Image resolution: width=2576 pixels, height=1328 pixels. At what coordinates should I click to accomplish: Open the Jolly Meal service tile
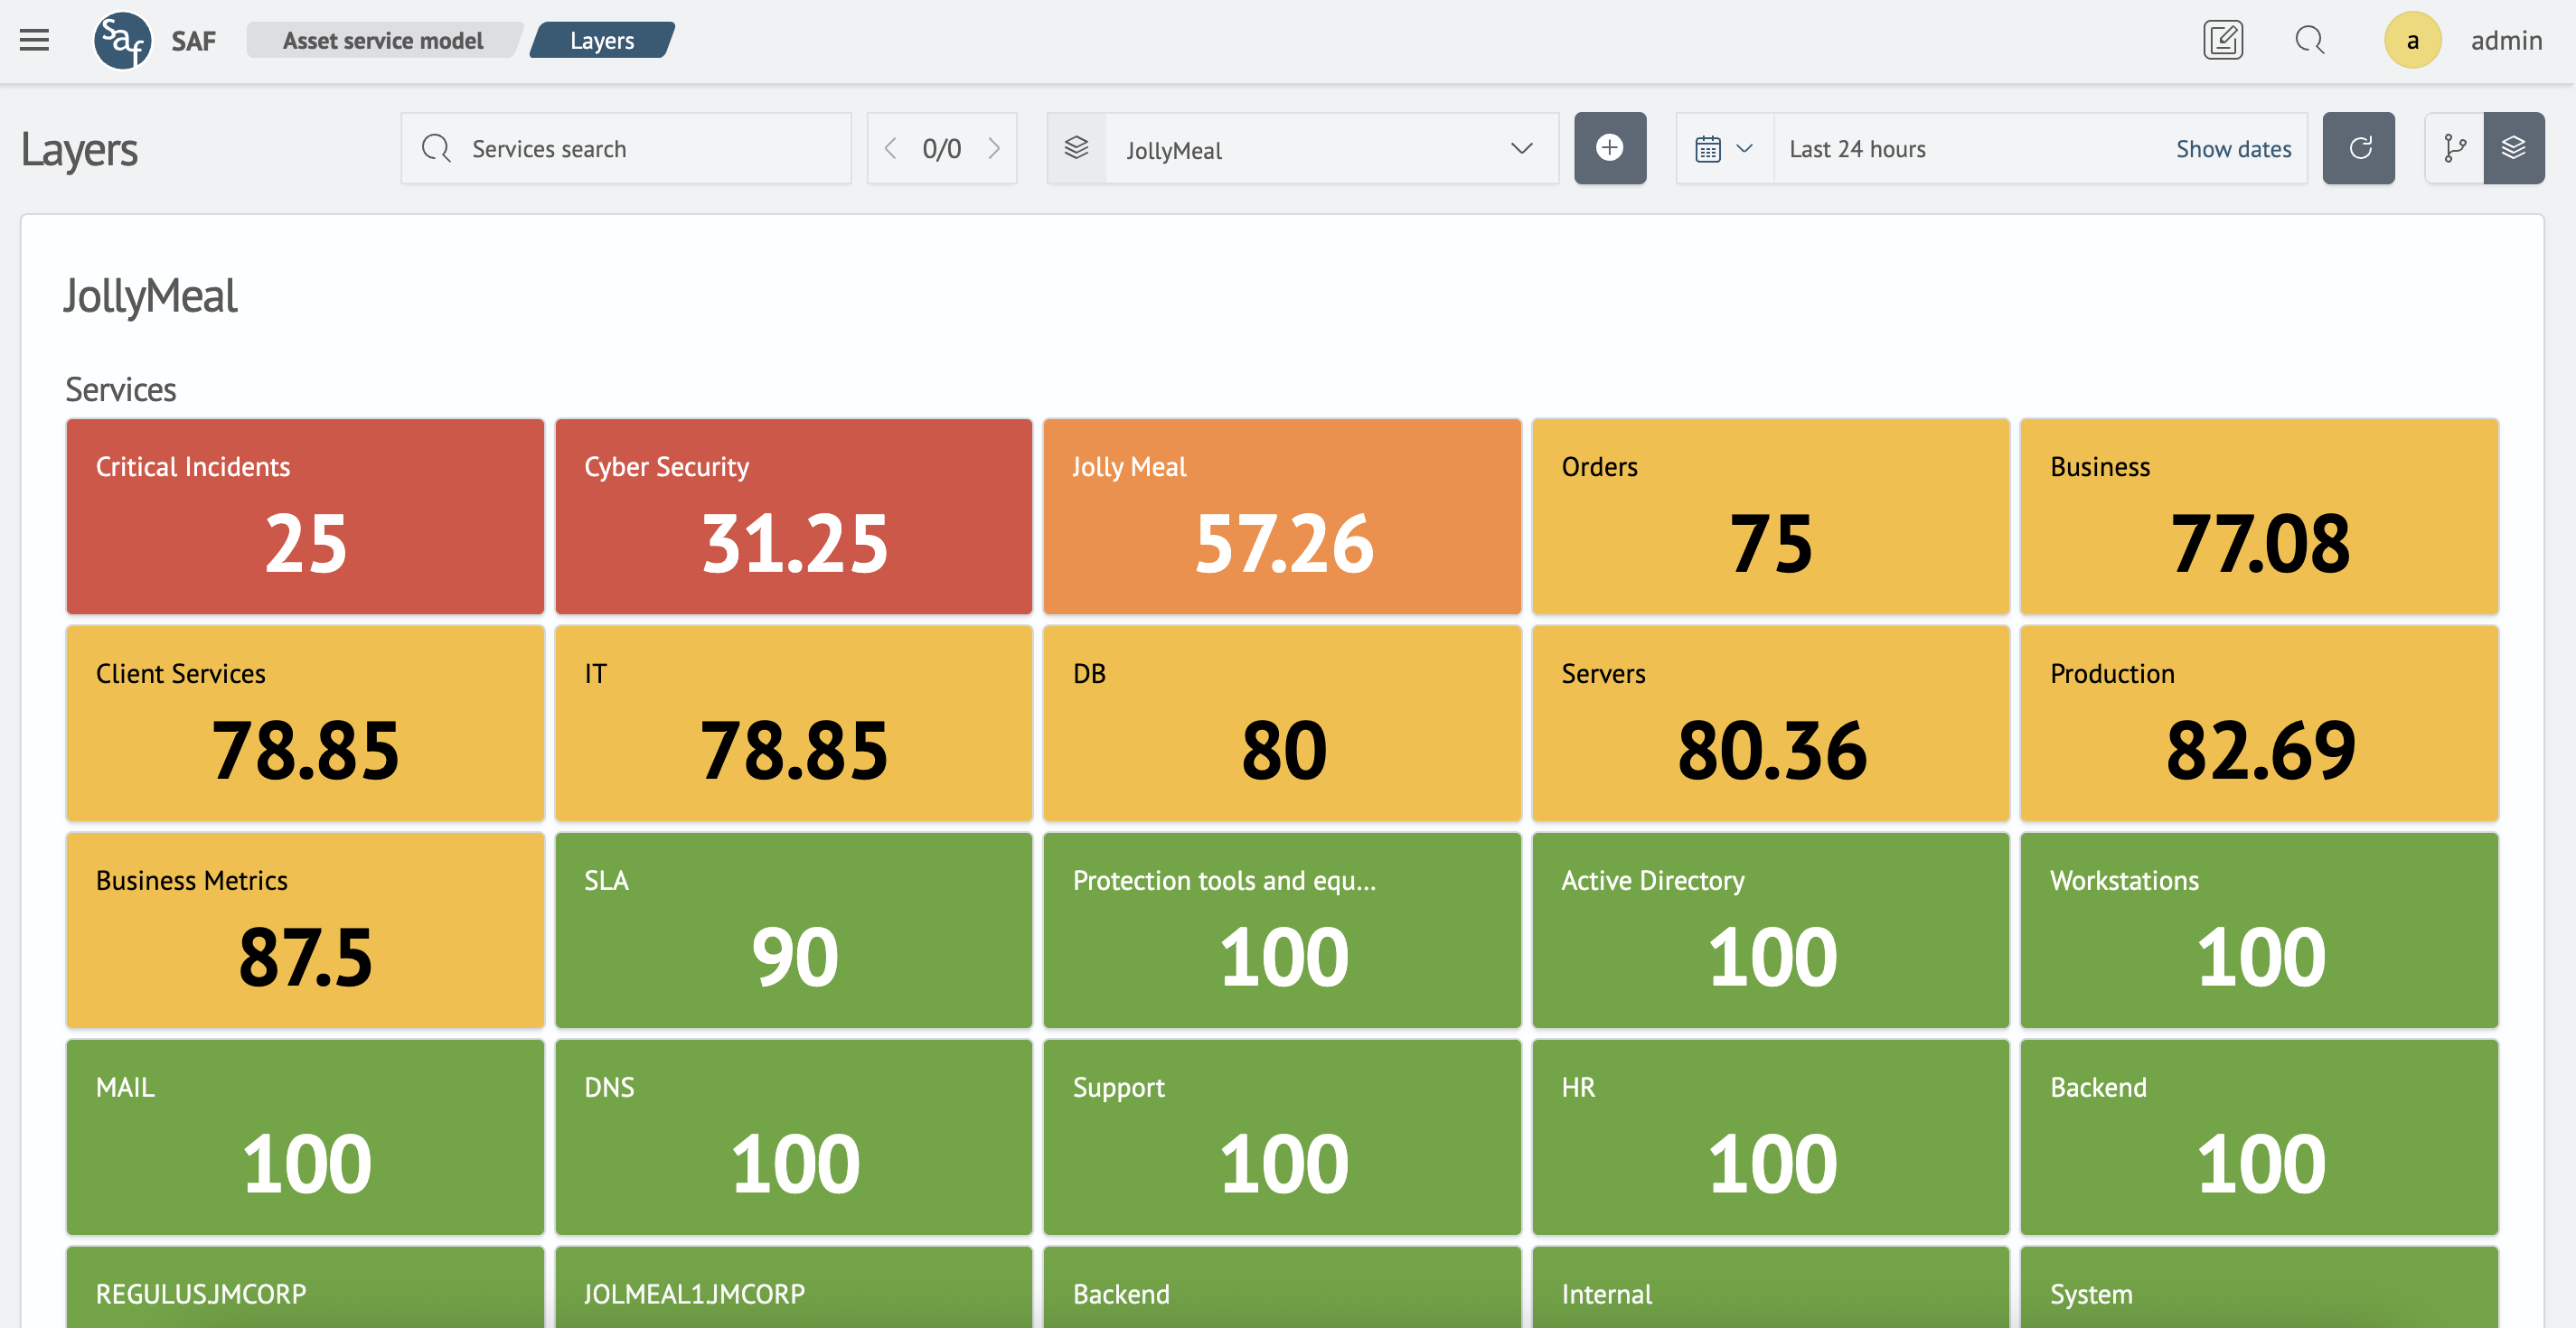[x=1282, y=516]
